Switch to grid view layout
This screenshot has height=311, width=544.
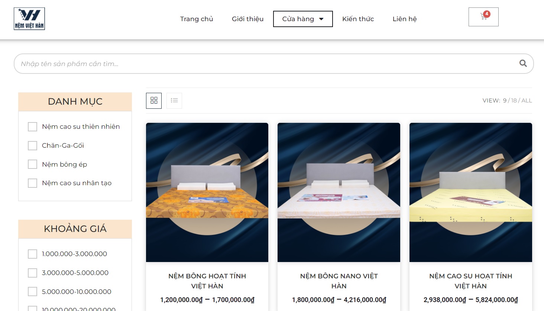point(154,100)
